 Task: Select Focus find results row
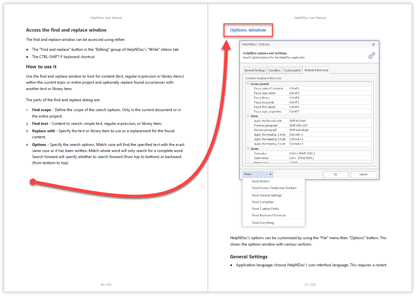310,107
